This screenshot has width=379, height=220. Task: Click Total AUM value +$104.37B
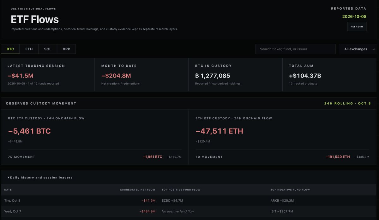click(x=305, y=76)
